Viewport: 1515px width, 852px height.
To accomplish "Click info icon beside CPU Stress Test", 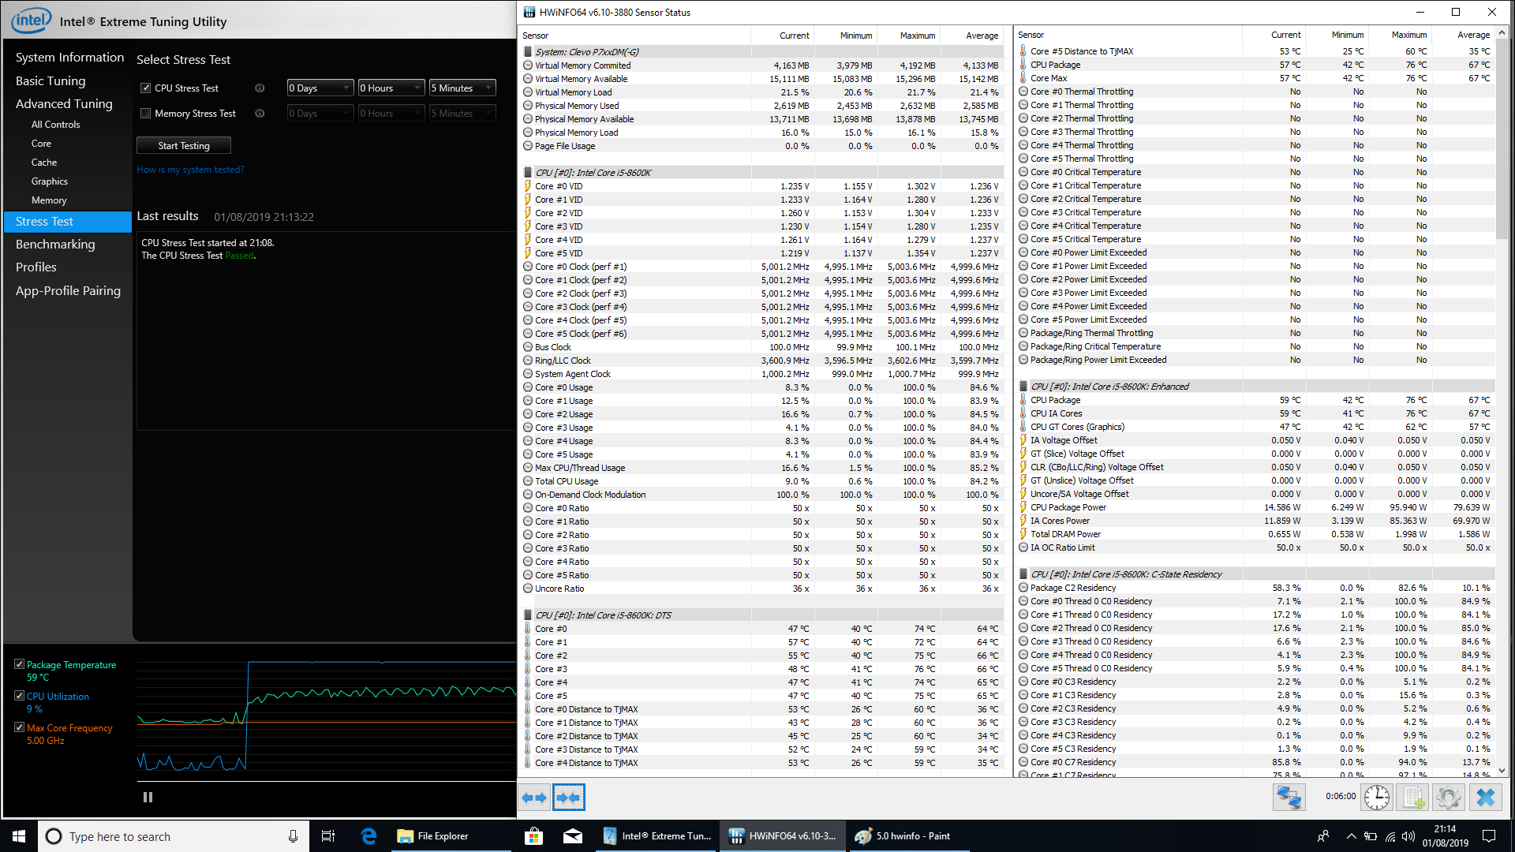I will coord(260,88).
